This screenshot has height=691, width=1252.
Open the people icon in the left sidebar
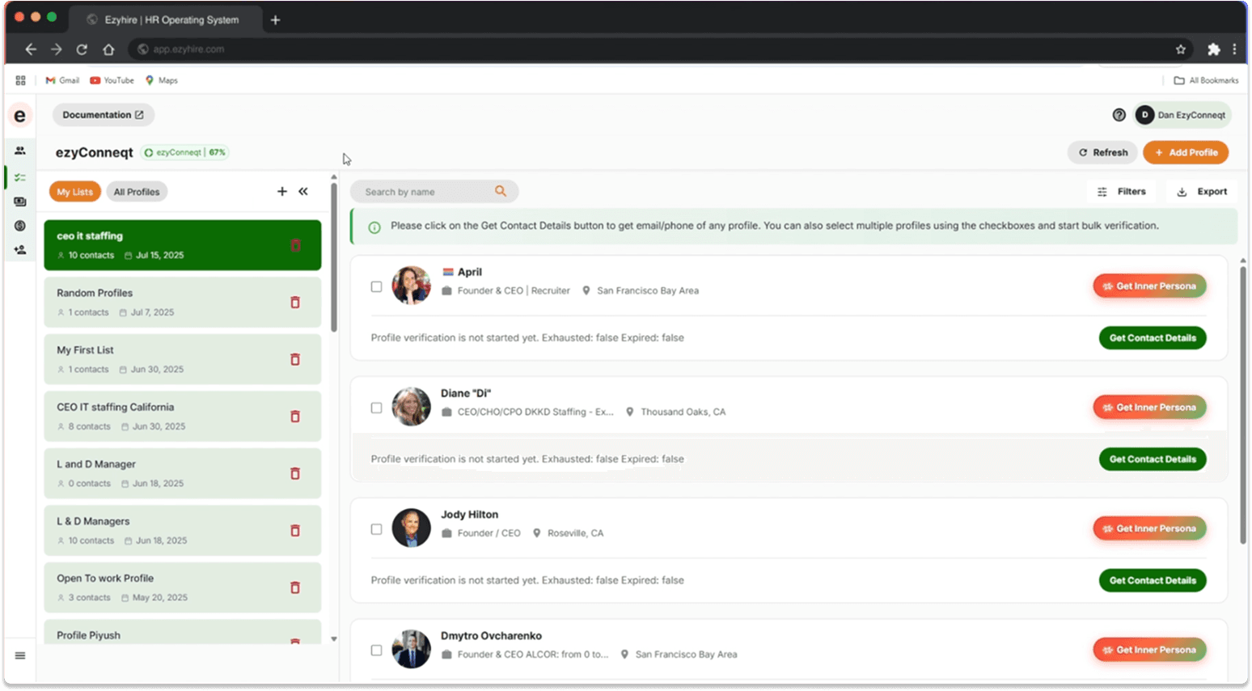pyautogui.click(x=20, y=150)
